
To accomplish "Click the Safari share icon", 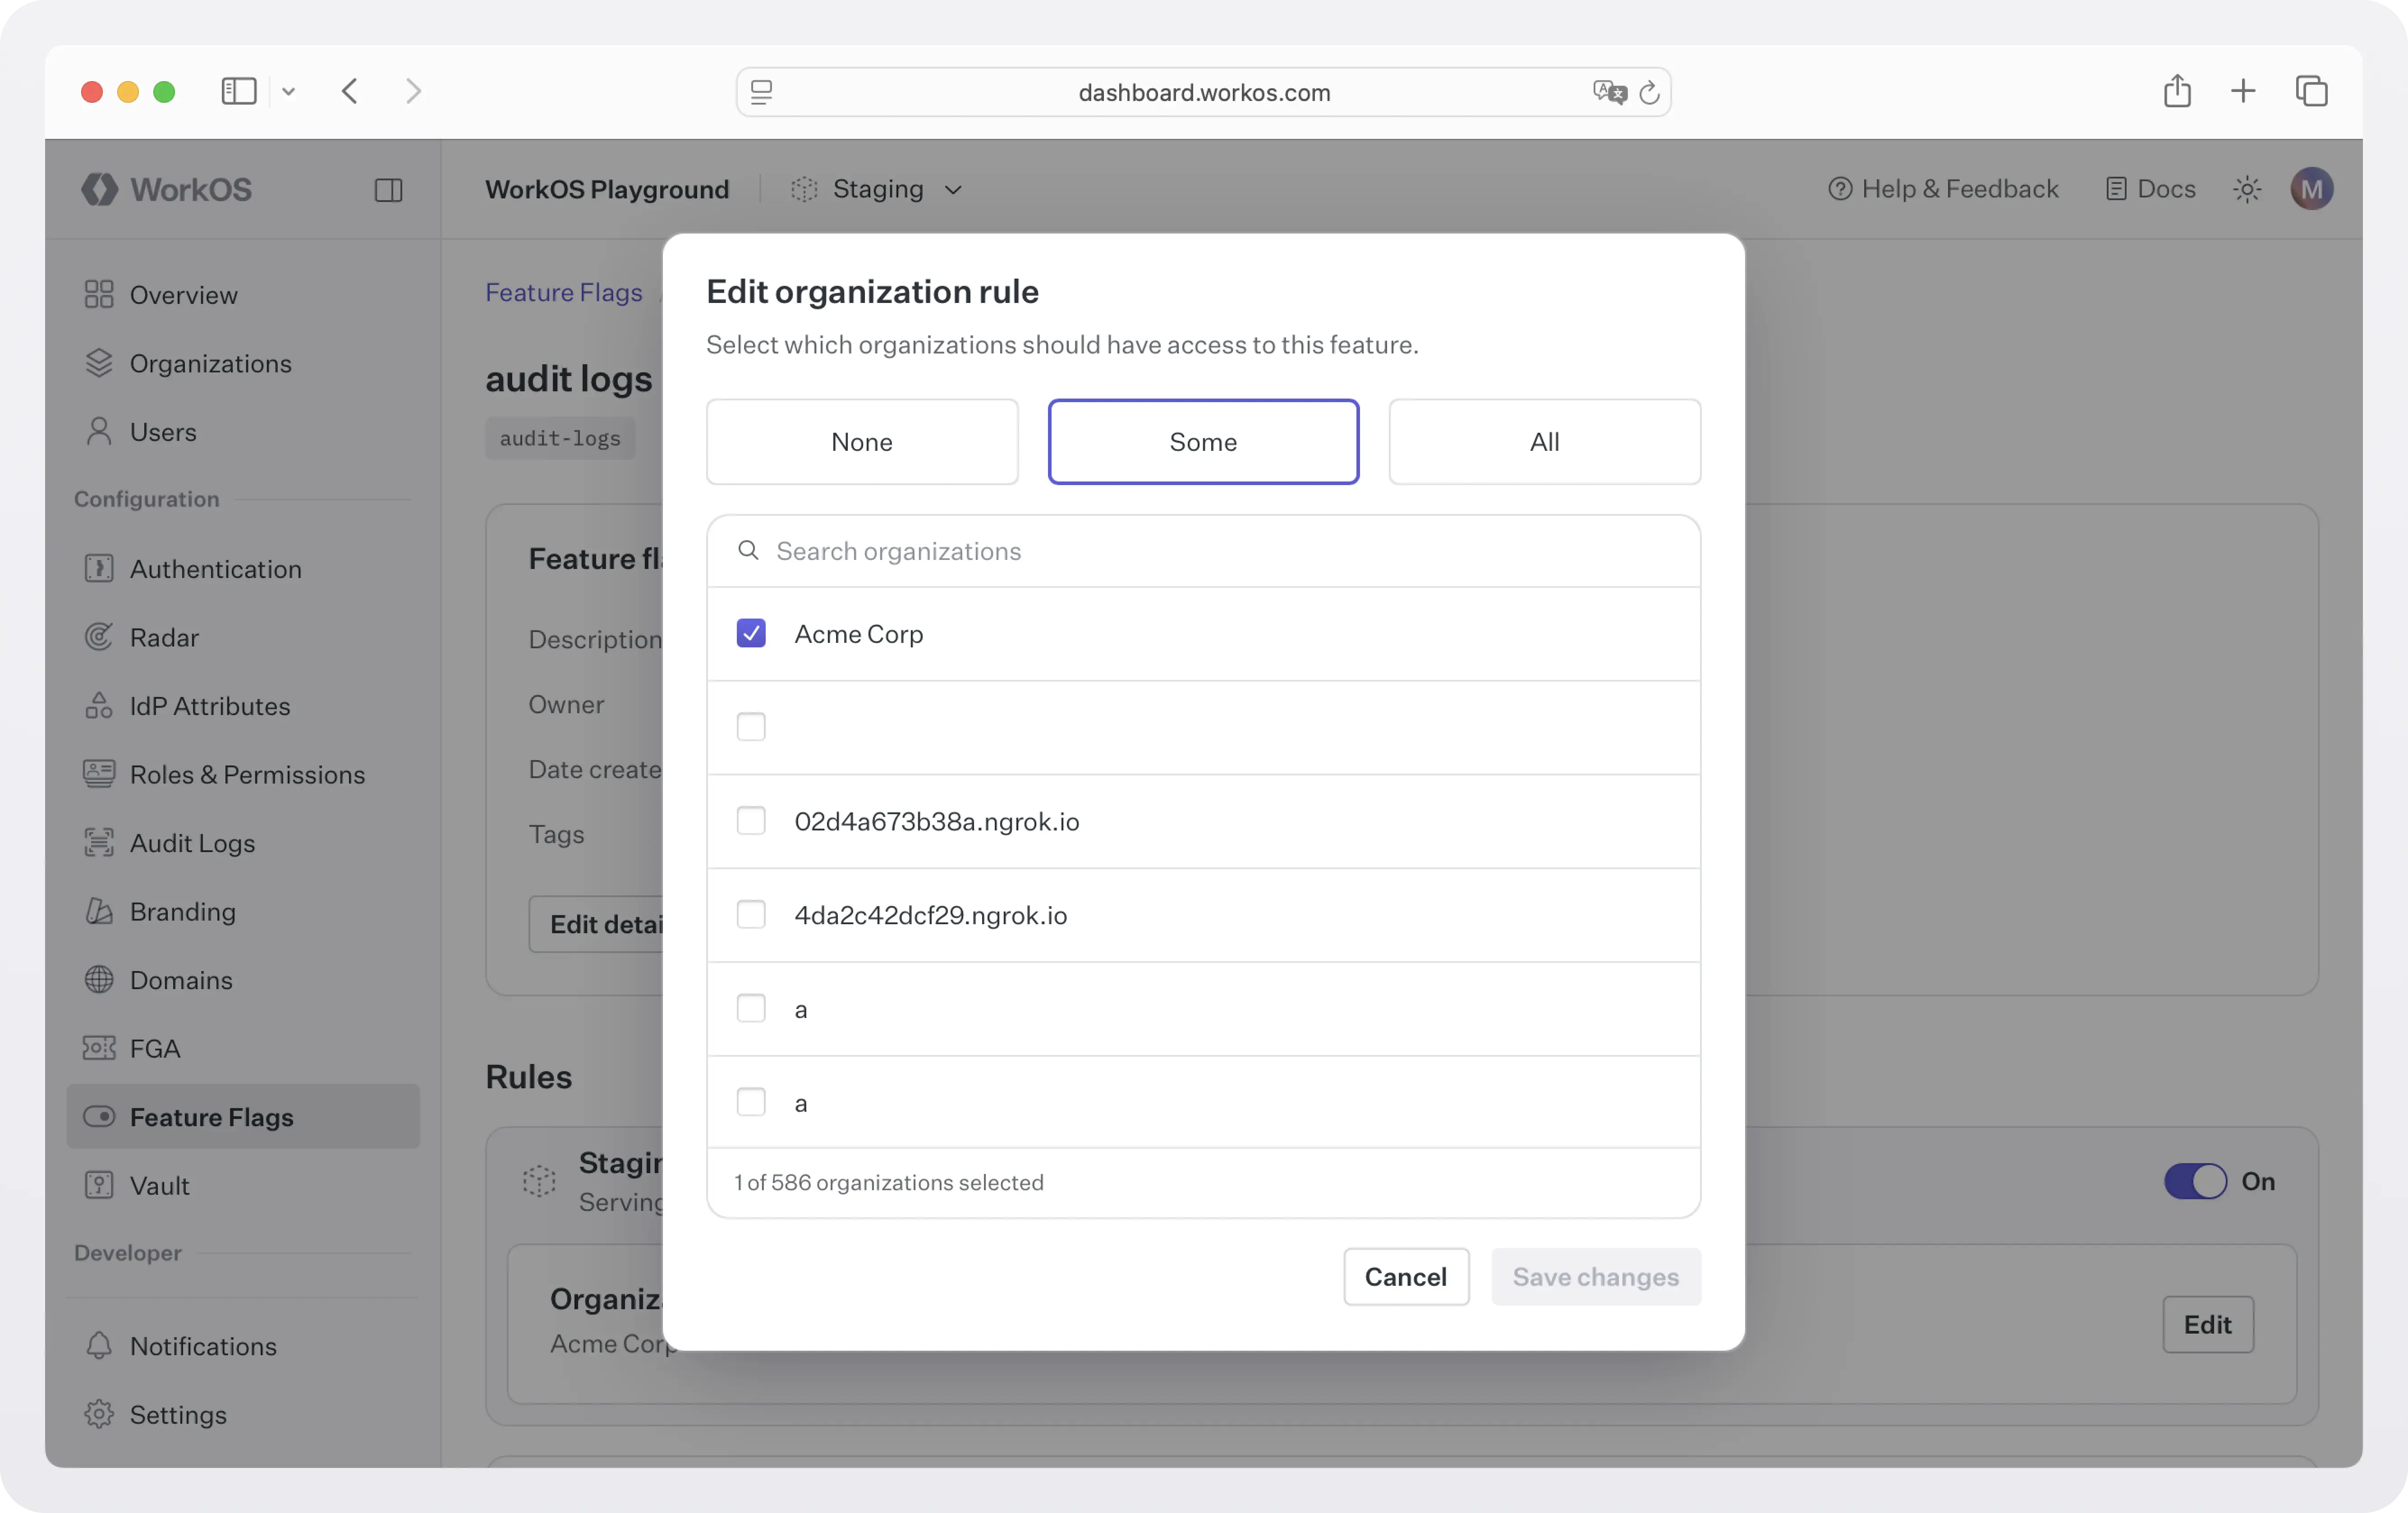I will point(2177,91).
